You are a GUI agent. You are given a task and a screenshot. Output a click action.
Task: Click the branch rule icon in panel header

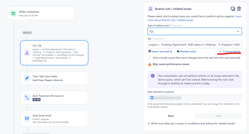pyautogui.click(x=150, y=9)
